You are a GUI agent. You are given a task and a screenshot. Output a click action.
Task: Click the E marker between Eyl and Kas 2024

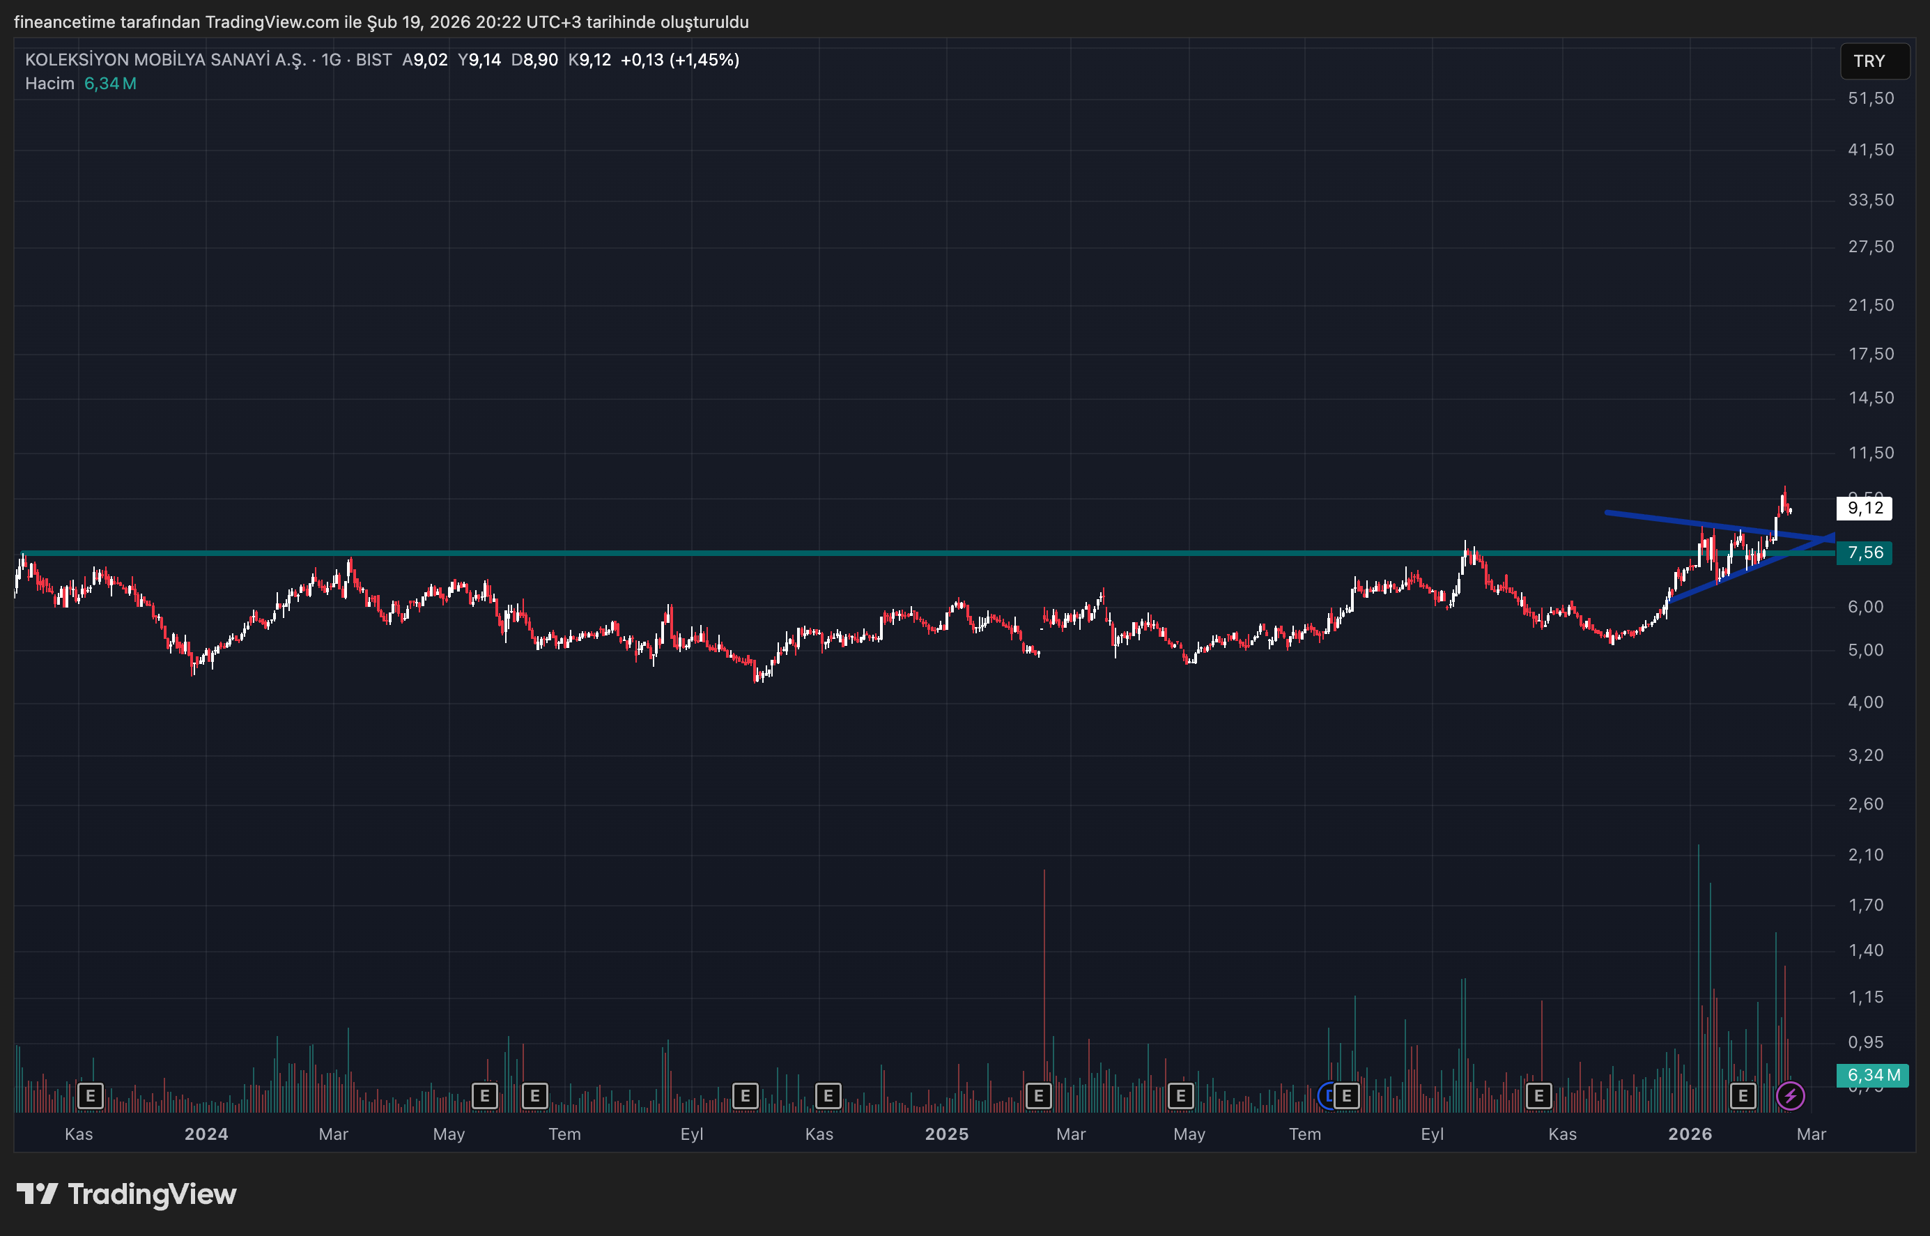click(x=745, y=1095)
